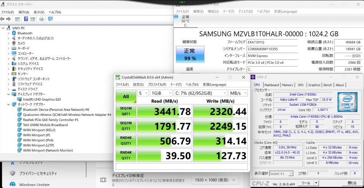The height and width of the screenshot is (188, 364).
Task: Open ヘルプ(H) menu in Device Manager
Action: [x=55, y=12]
